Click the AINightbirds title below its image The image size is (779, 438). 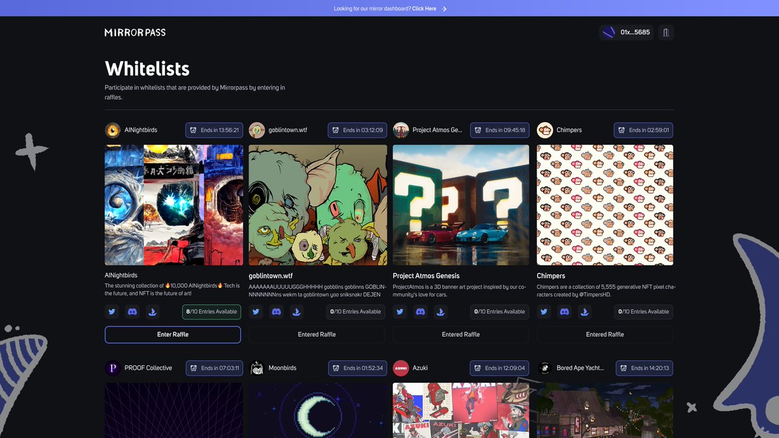121,276
